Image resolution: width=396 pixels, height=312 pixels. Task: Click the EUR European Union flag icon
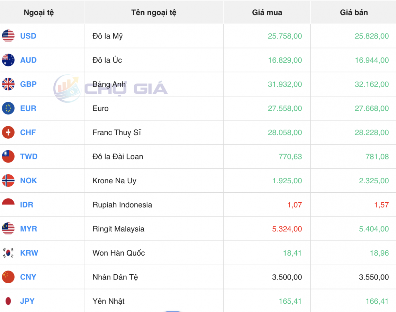tap(8, 108)
